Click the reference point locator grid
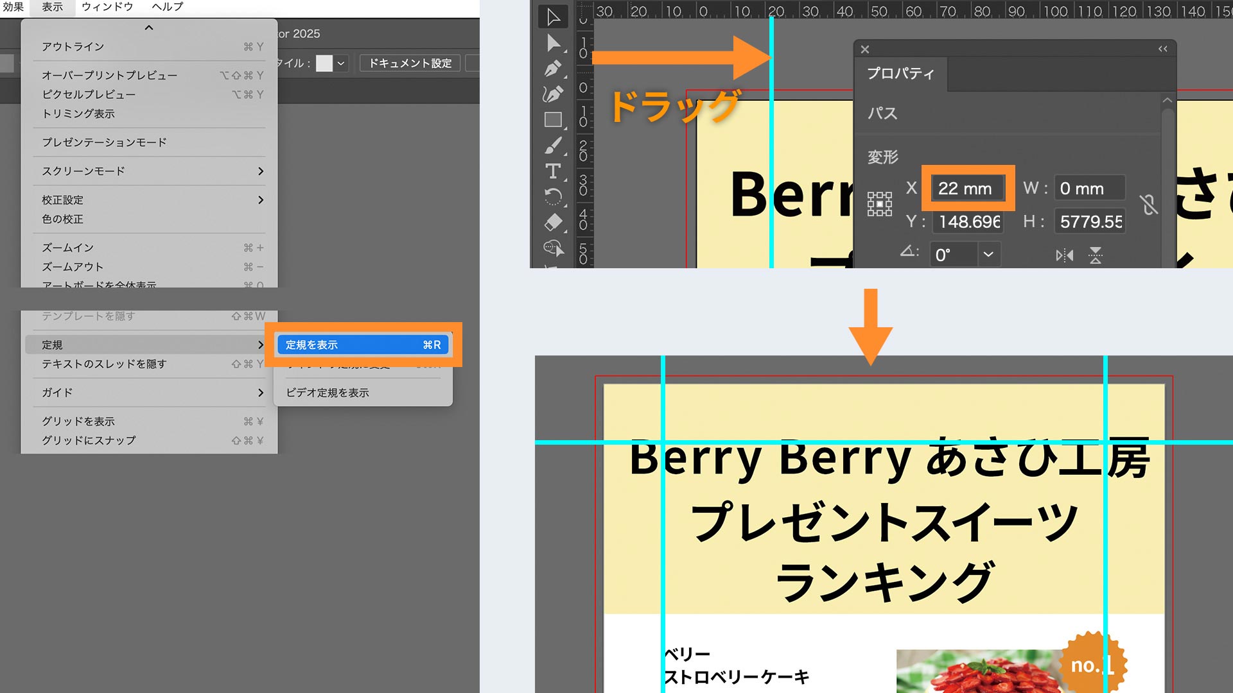This screenshot has height=693, width=1233. (879, 204)
